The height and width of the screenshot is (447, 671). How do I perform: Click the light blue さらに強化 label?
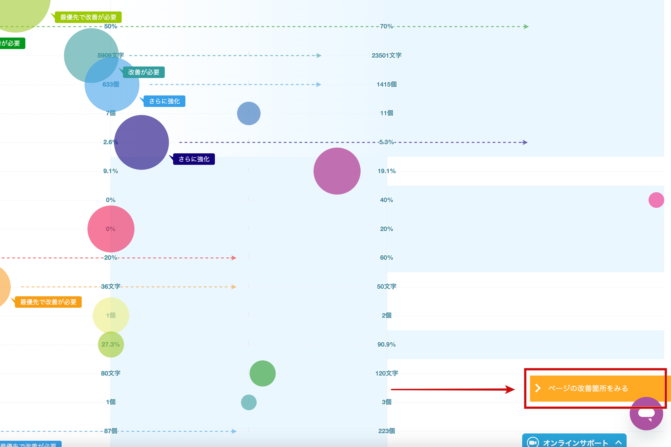point(164,101)
